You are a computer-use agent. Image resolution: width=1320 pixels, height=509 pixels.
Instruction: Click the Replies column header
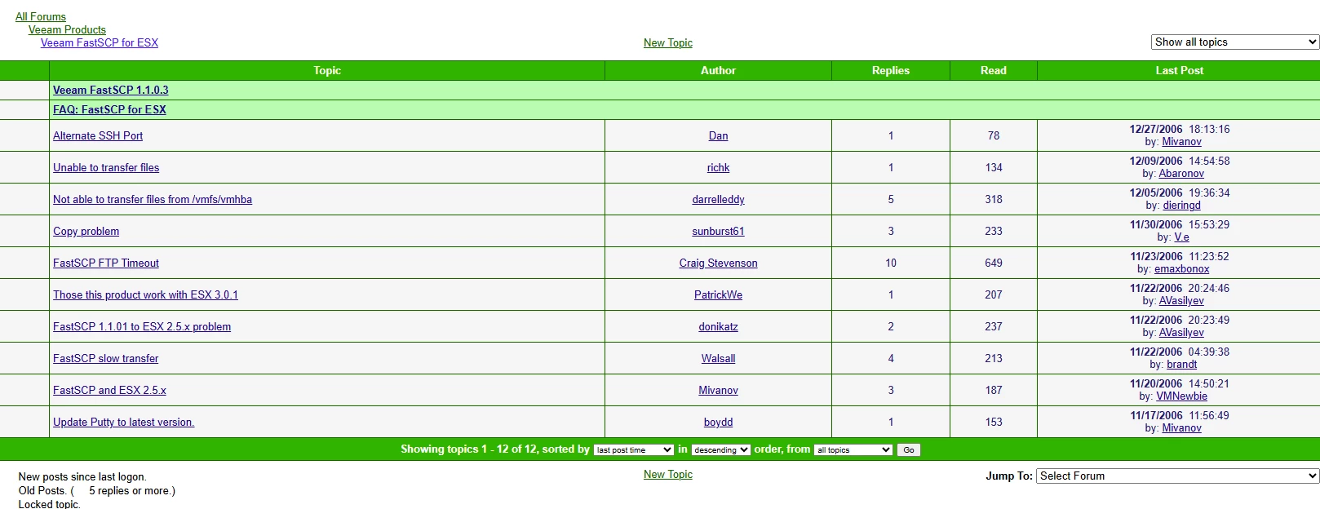point(891,70)
